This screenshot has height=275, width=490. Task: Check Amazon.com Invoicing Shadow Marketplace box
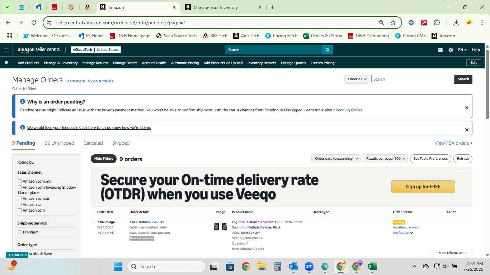[20, 187]
